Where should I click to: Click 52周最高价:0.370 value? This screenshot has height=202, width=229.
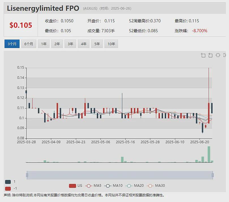(x=145, y=21)
